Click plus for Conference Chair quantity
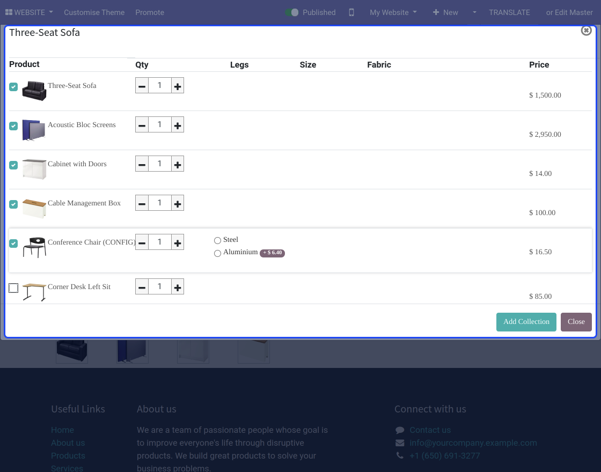 (178, 242)
